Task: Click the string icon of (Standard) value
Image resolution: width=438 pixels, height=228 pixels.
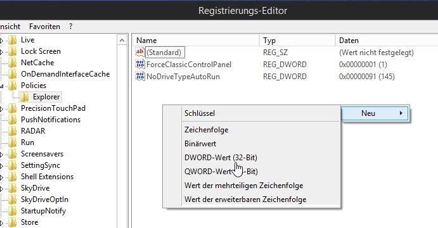Action: pyautogui.click(x=139, y=52)
